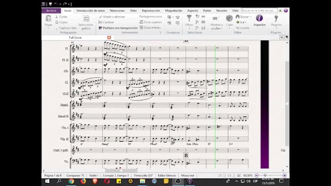The image size is (331, 186).
Task: Click 'Página 1 de 8' in status bar
Action: 53,175
